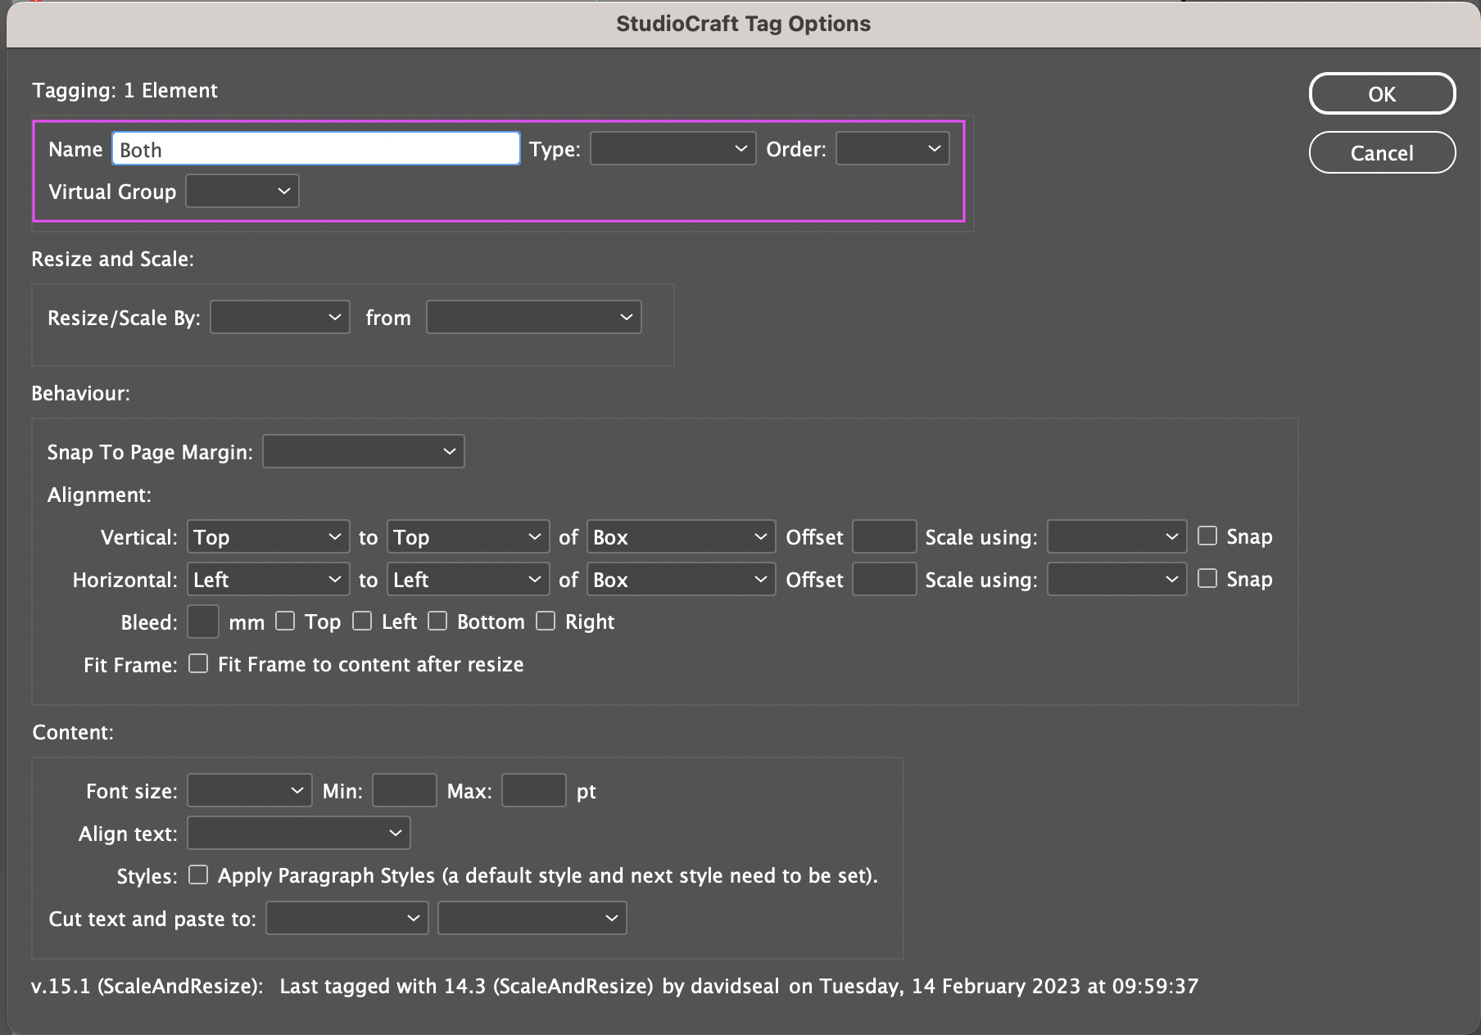1481x1035 pixels.
Task: Open the Type dropdown
Action: click(673, 149)
